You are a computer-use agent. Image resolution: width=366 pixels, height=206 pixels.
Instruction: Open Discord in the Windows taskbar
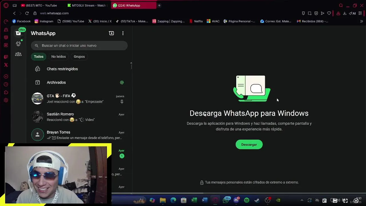[236, 200]
